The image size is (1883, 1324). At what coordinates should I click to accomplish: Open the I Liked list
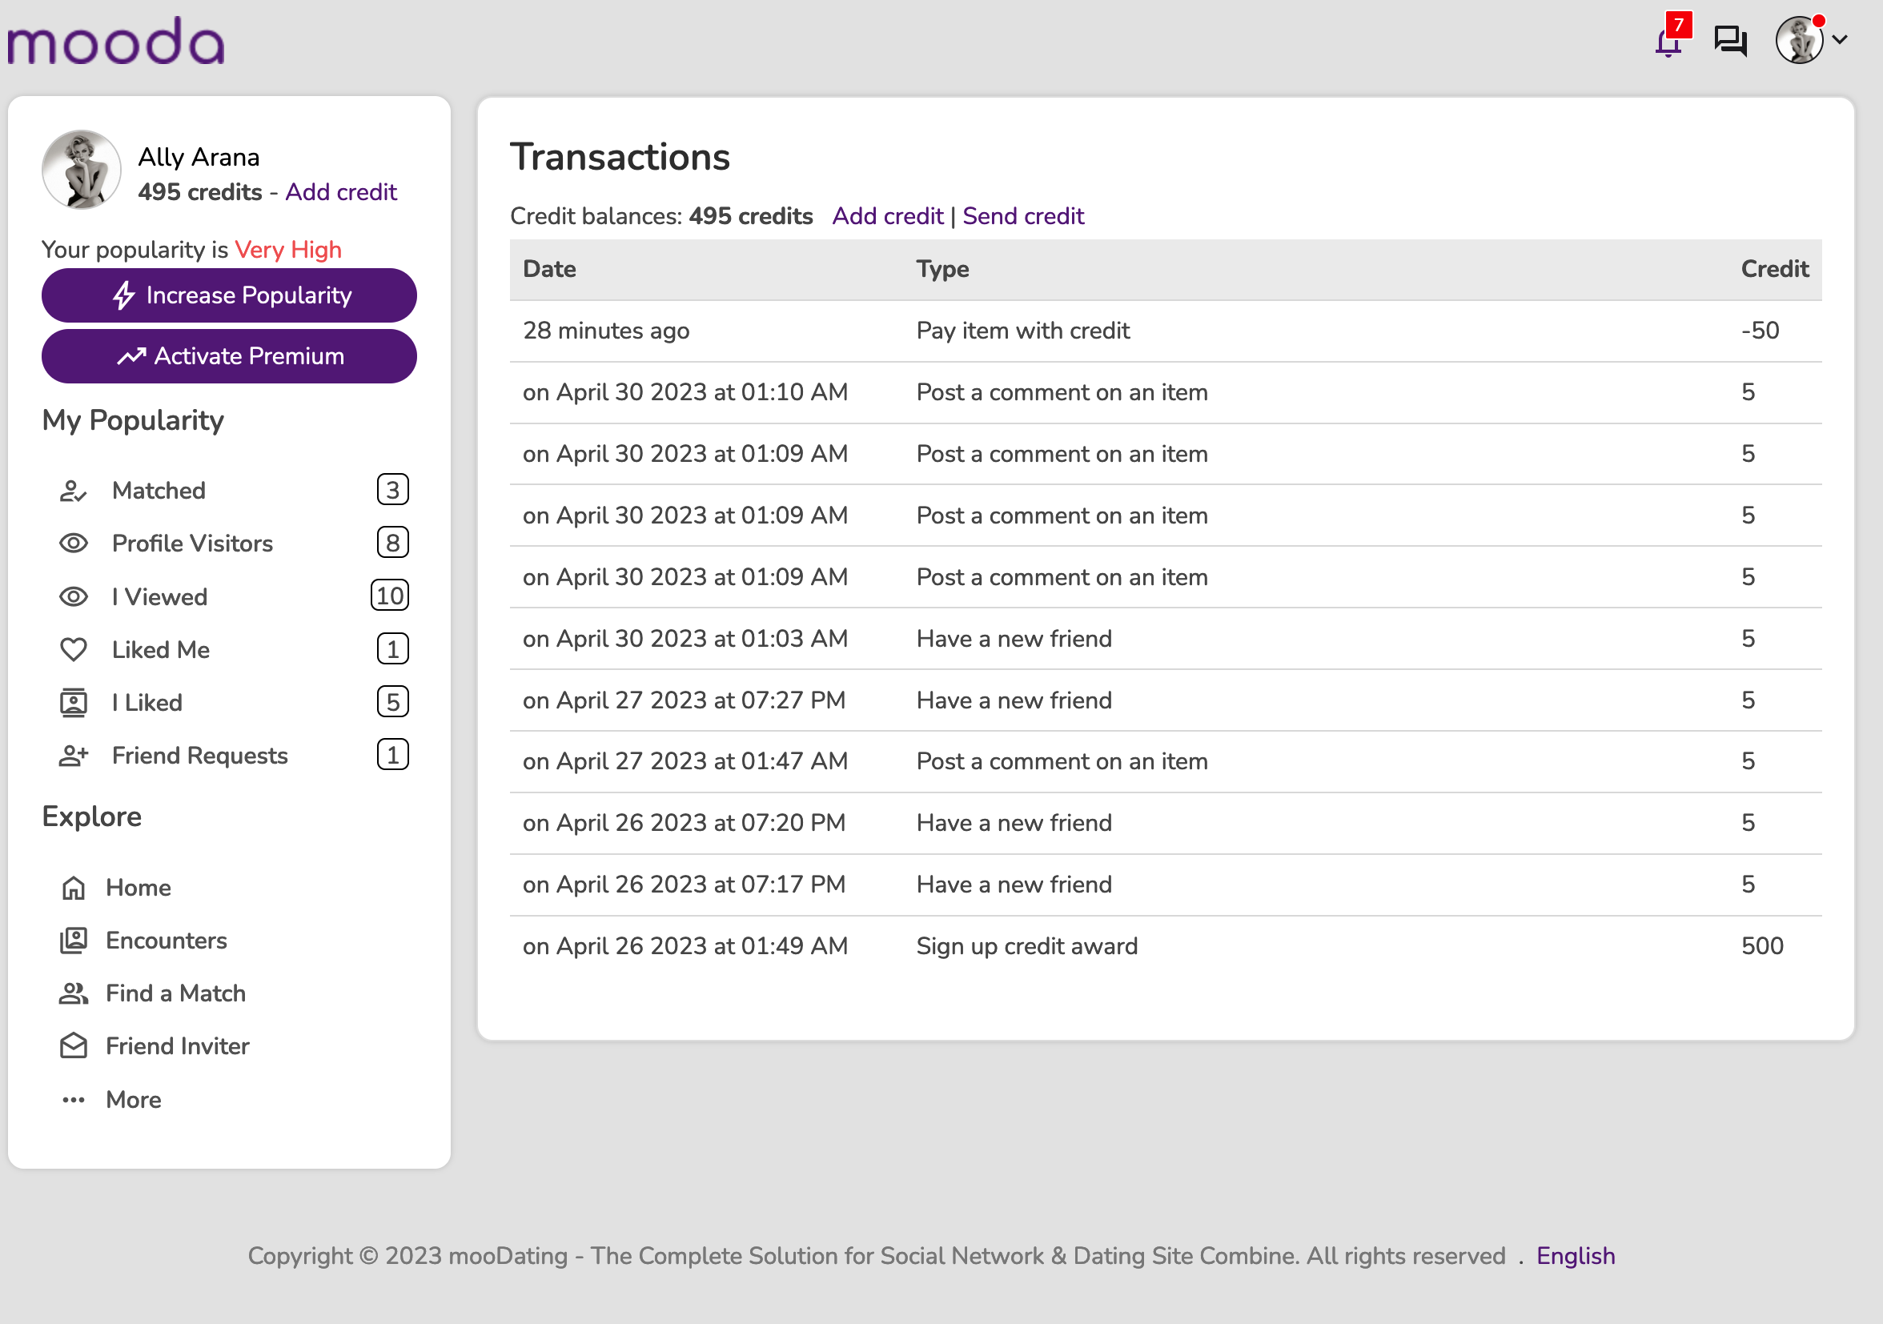(147, 703)
